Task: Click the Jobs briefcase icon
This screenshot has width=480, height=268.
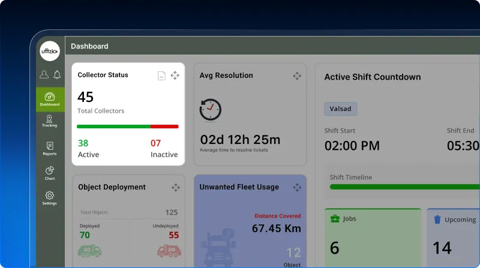Action: click(335, 219)
